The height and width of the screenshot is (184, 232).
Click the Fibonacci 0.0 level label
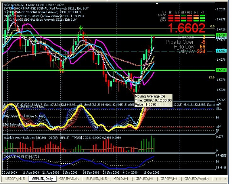tap(212, 26)
